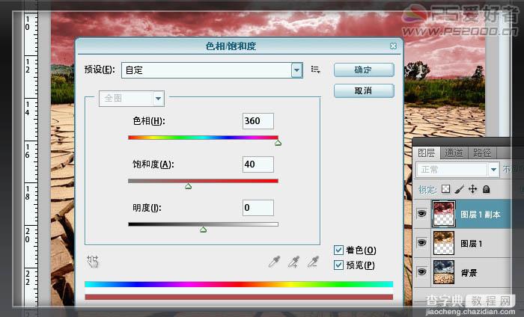Click the rainbow hue spectrum bar at bottom
The height and width of the screenshot is (317, 524).
coord(239,284)
